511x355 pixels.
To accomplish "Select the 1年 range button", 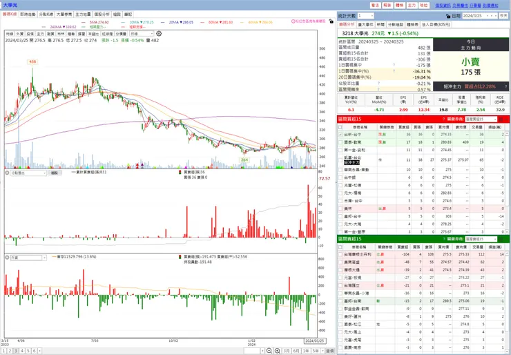I will tap(306, 351).
